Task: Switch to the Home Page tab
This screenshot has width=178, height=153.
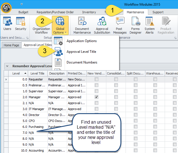Action: coord(11,45)
